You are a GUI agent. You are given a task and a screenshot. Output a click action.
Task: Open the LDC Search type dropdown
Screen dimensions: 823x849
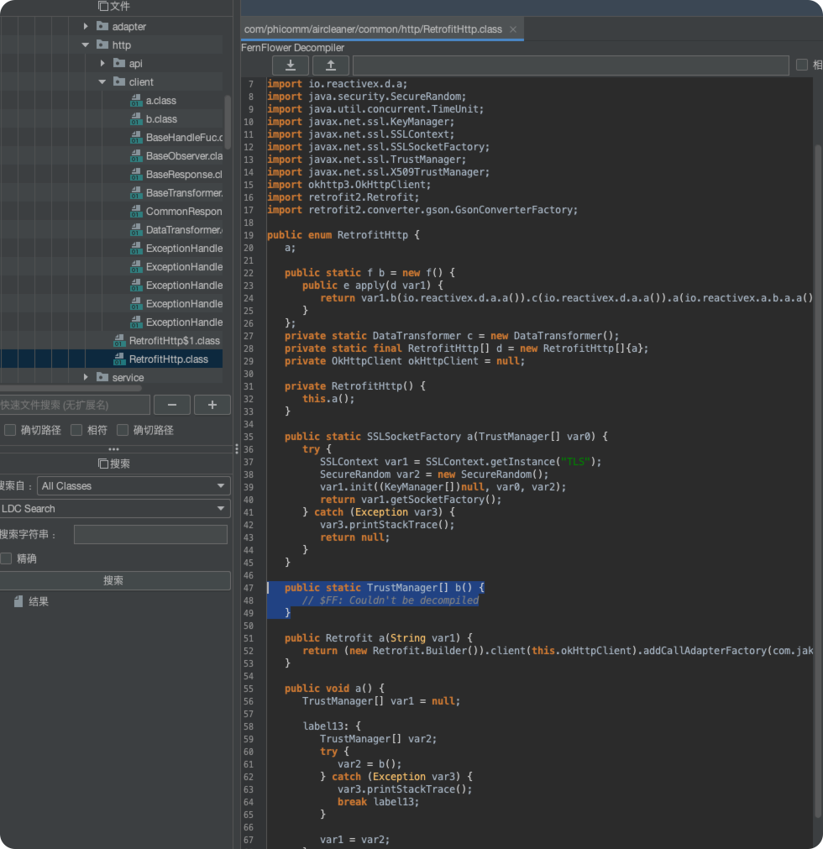coord(115,509)
